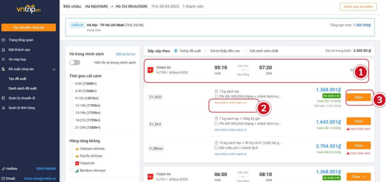The height and width of the screenshot is (182, 386).
Task: Expand fares with Chọn dropdown on VJ121
Action: click(358, 177)
